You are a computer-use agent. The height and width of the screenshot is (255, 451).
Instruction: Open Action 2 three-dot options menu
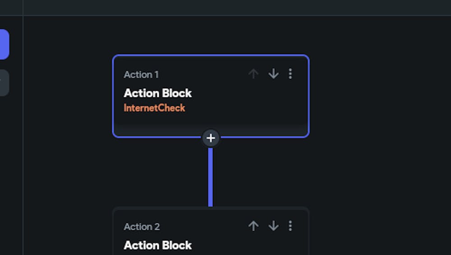[x=290, y=226]
